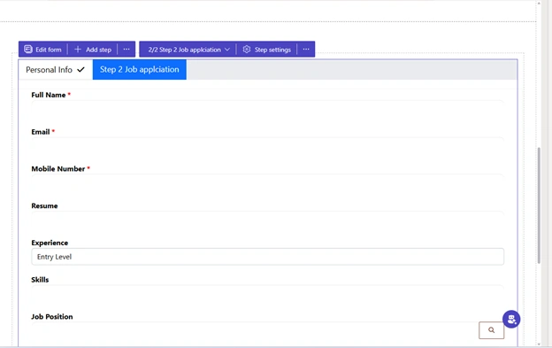Screen dimensions: 552x348
Task: Add a new step to the form
Action: 93,50
